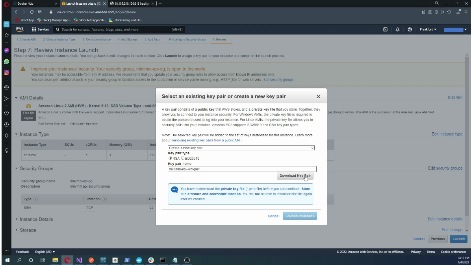Go to step 6. Configure Security Group
The width and height of the screenshot is (473, 265).
pos(187,40)
